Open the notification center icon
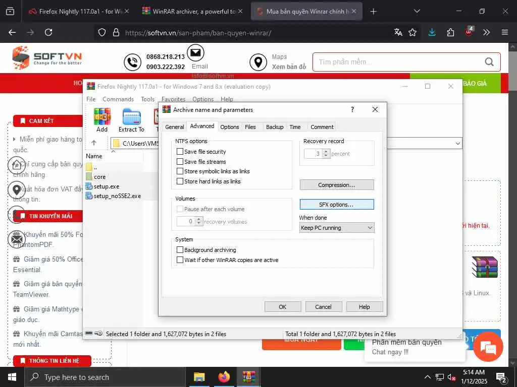517x387 pixels. pyautogui.click(x=501, y=377)
